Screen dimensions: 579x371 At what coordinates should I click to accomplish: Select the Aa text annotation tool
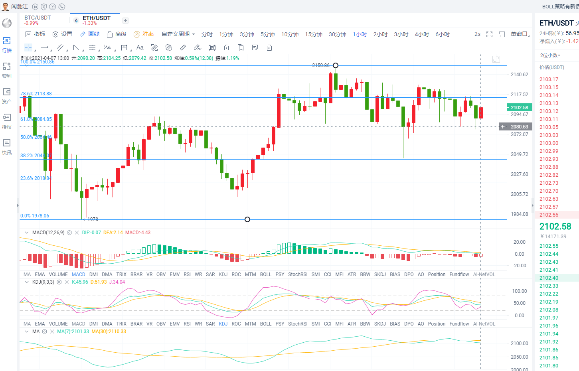click(140, 47)
